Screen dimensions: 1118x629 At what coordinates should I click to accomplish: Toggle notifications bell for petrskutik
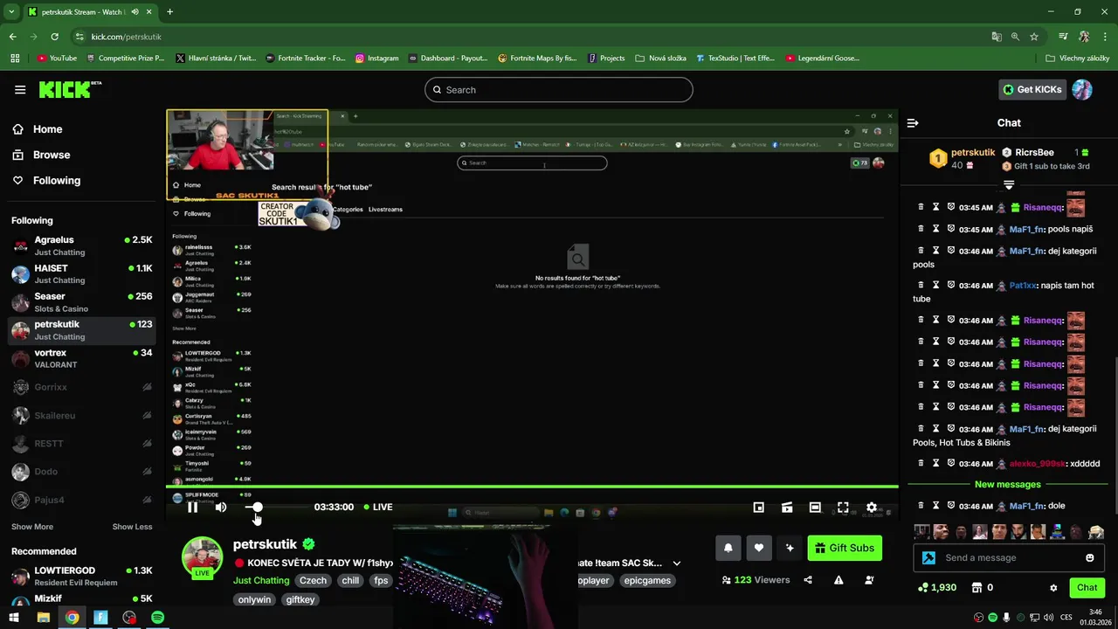[x=728, y=548]
